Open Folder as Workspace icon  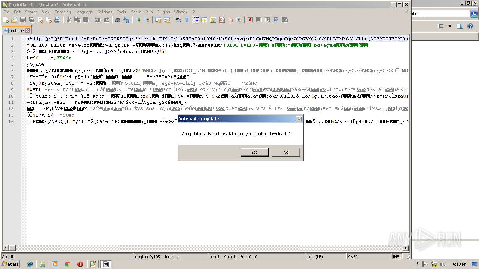pos(230,20)
